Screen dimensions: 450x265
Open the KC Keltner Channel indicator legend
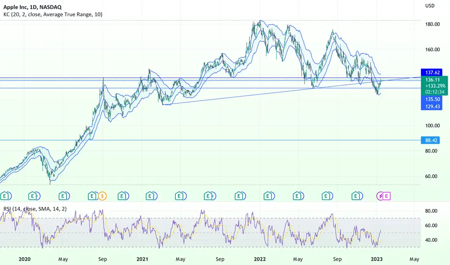point(53,14)
